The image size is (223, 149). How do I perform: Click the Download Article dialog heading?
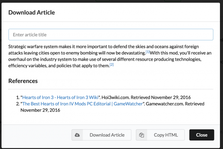pos(32,13)
